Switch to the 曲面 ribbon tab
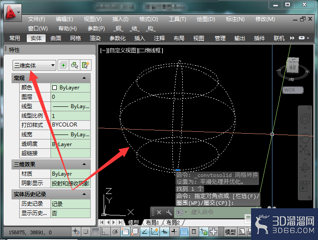This screenshot has height=240, width=318. tap(55, 38)
